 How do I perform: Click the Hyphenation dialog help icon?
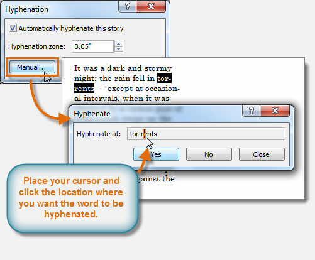[x=128, y=6]
